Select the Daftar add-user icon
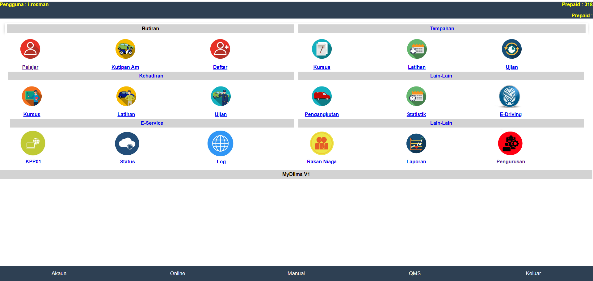This screenshot has width=593, height=281. click(x=220, y=49)
